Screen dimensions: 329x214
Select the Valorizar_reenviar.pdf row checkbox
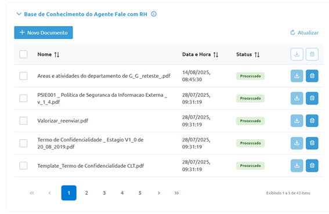[23, 121]
